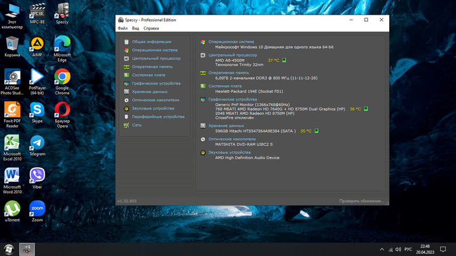Select the Speccy desktop shortcut
456x256 pixels.
coord(62,14)
